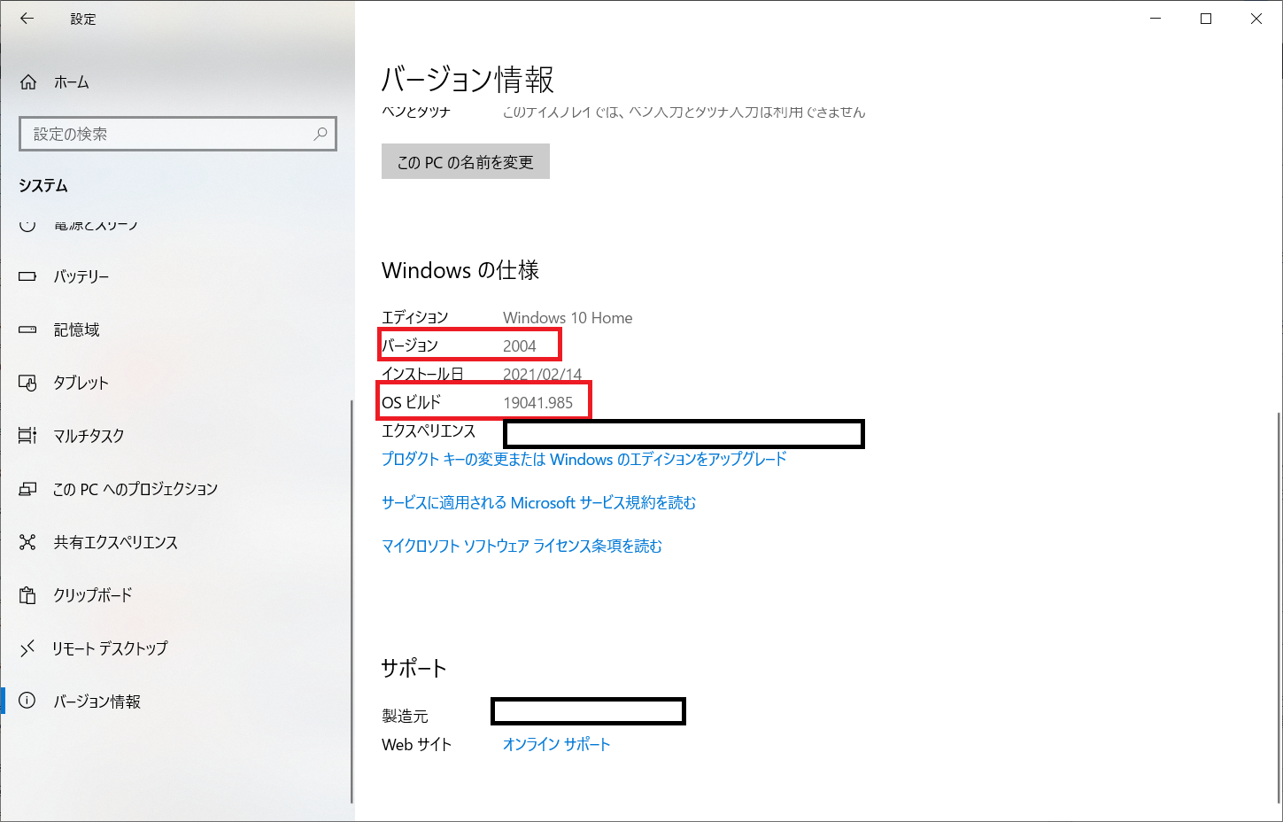Select the マルチタスク multitasking icon
Viewport: 1283px width, 822px height.
(27, 436)
